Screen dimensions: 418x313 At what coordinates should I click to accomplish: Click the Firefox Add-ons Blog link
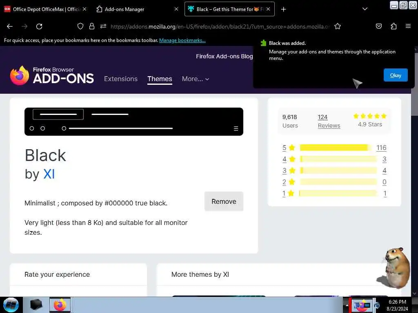coord(224,56)
